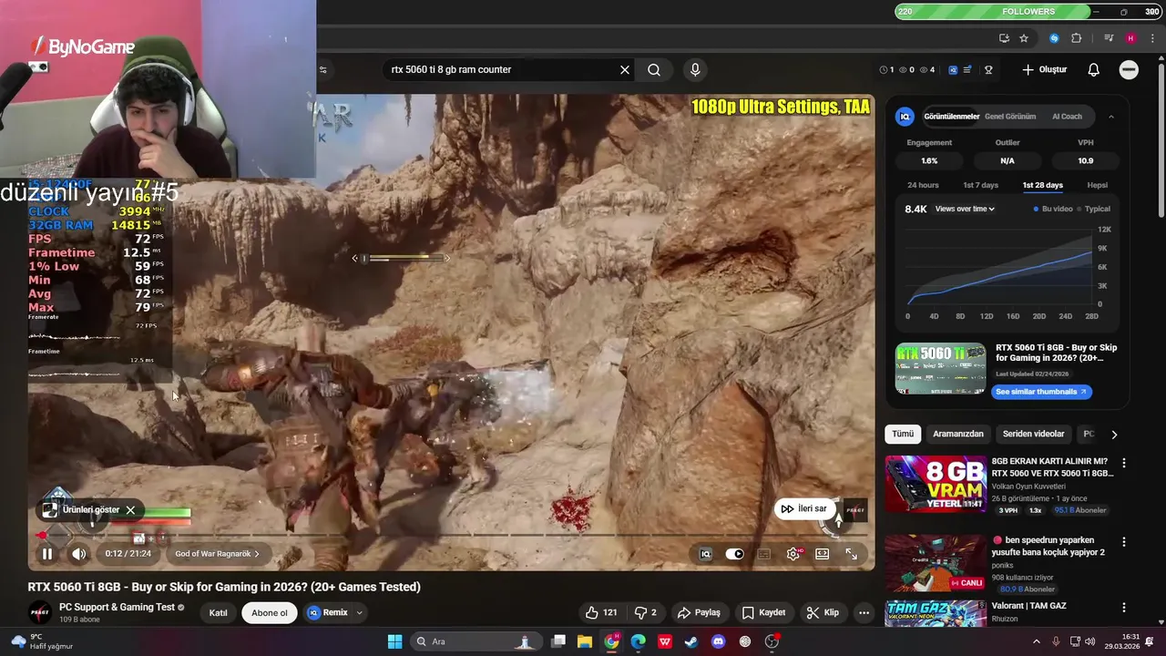Image resolution: width=1166 pixels, height=656 pixels.
Task: Select Seriden videolar filter chip
Action: [x=1033, y=434]
